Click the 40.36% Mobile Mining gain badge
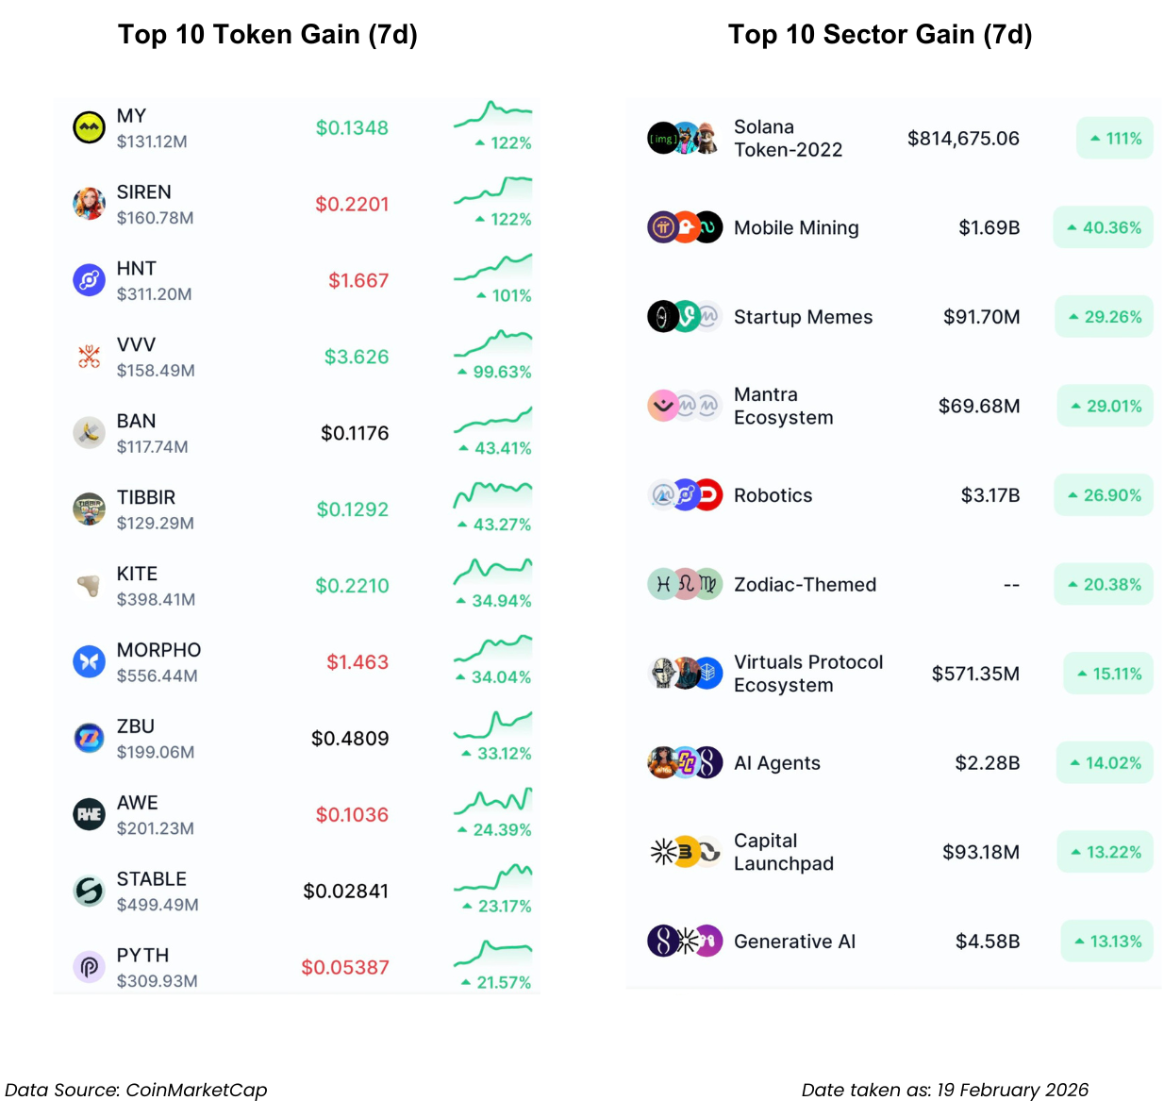 (1104, 227)
